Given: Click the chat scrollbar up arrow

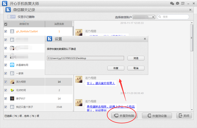Looking at the screenshot, I should (192, 23).
